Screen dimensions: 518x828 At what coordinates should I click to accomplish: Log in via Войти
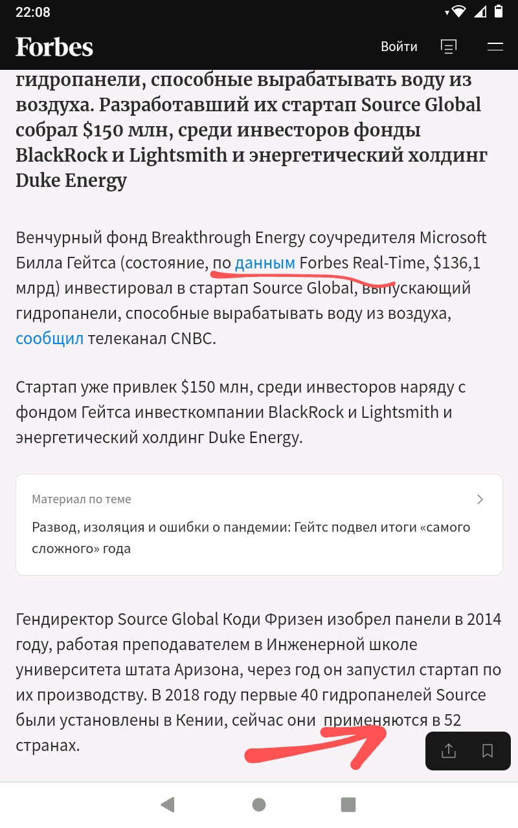399,47
